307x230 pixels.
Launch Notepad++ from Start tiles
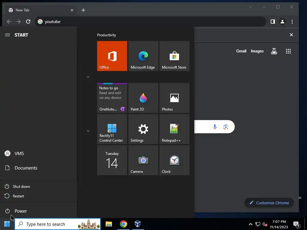[174, 129]
